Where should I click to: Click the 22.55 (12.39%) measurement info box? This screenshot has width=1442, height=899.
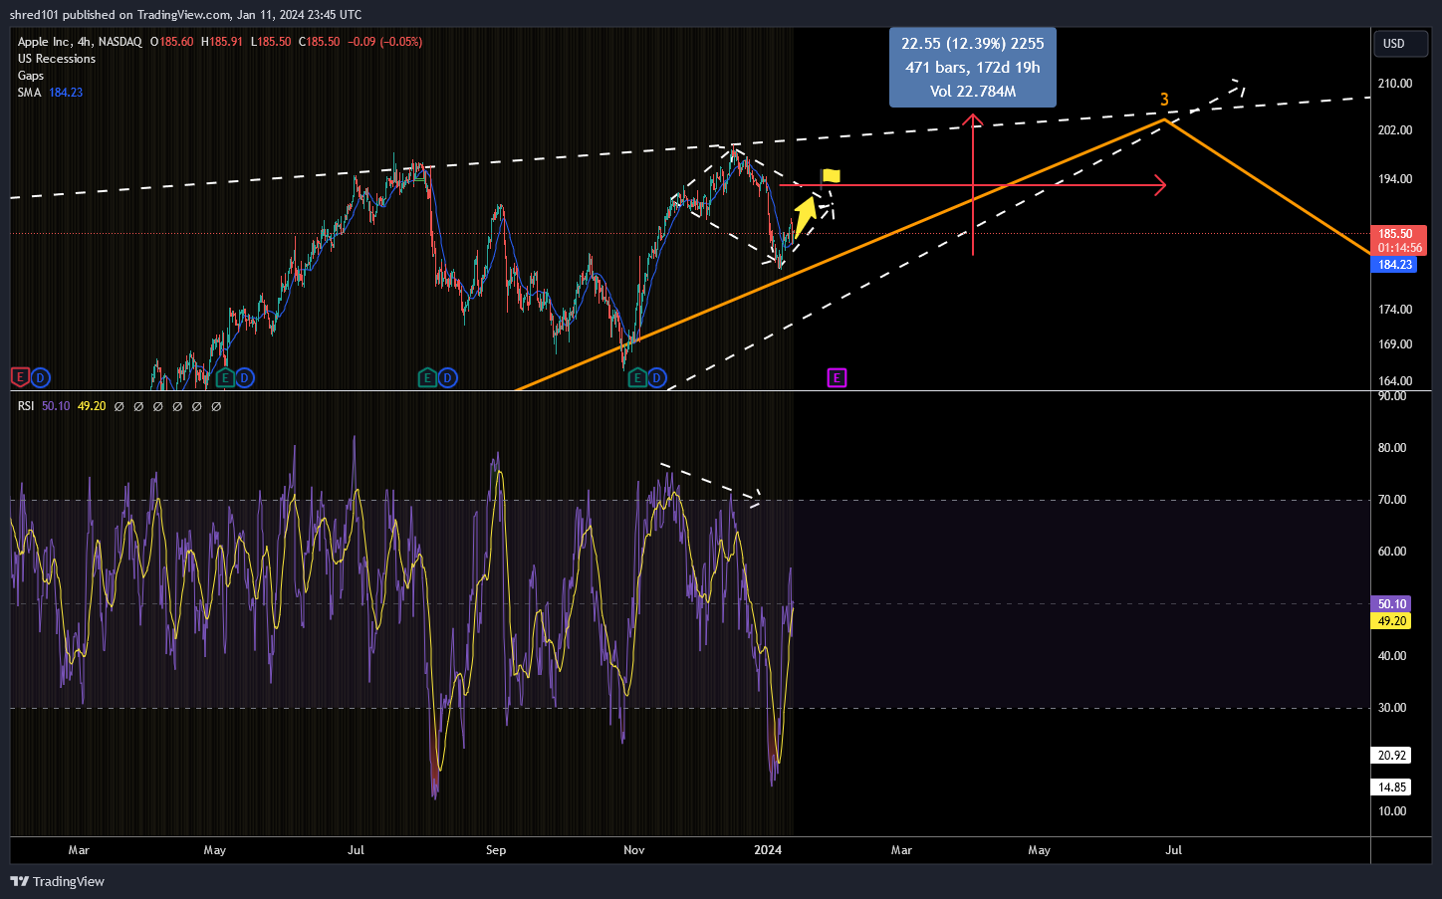(x=973, y=67)
